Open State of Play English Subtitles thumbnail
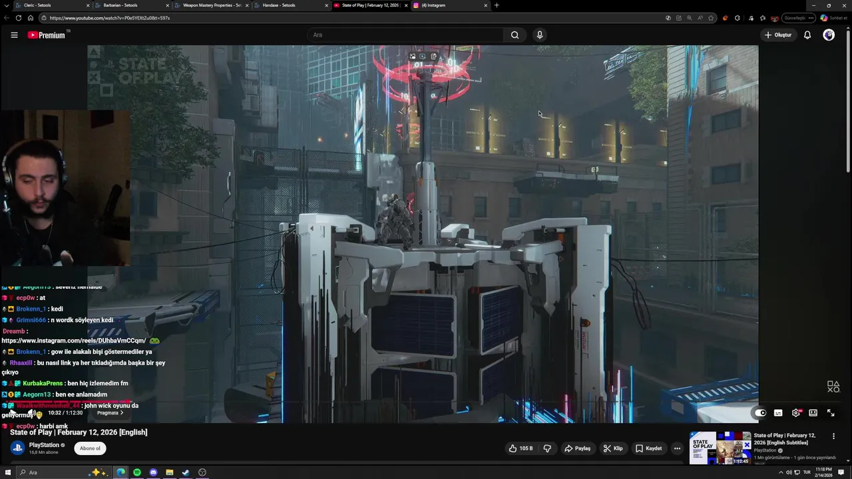 (x=720, y=448)
